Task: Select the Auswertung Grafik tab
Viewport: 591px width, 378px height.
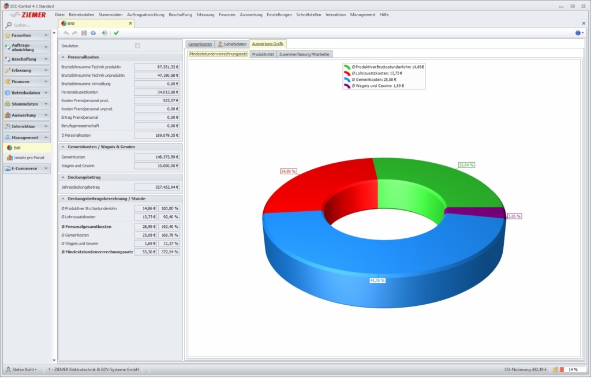Action: (268, 44)
